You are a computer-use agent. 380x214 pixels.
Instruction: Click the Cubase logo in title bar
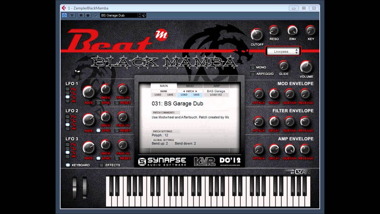pyautogui.click(x=64, y=8)
